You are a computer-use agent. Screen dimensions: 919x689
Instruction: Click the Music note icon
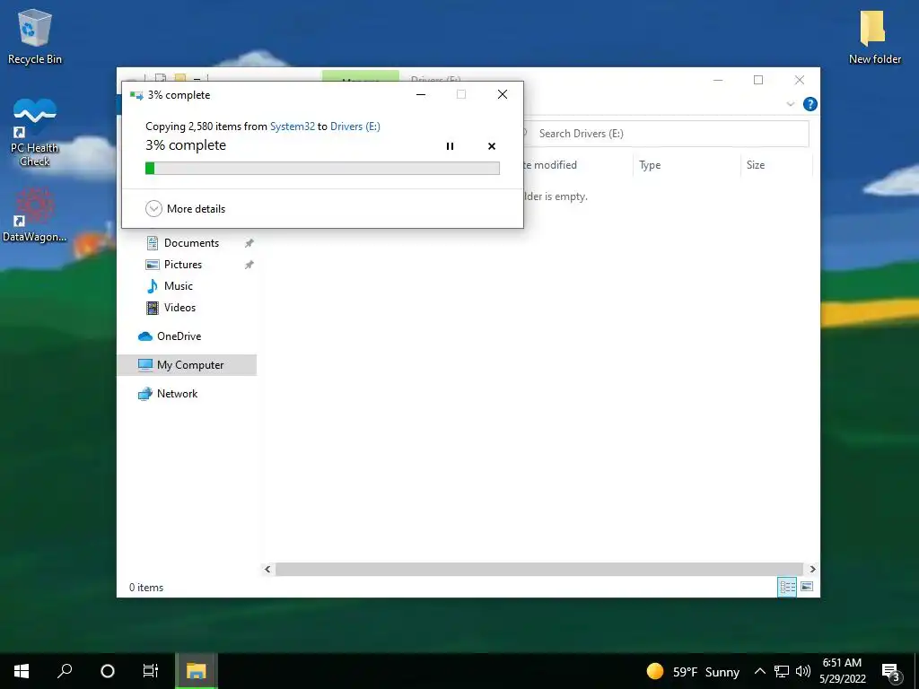[153, 286]
